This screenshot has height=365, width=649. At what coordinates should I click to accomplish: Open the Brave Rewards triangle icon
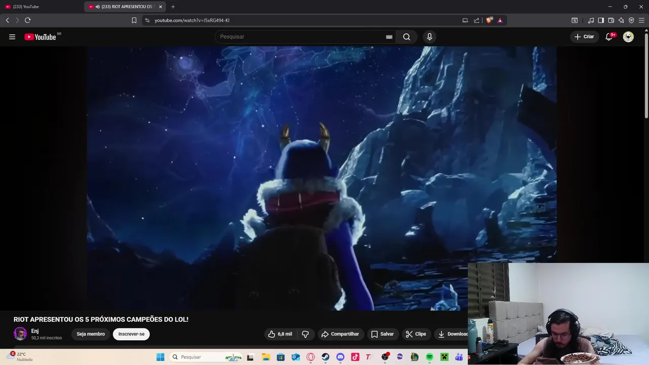pos(500,20)
